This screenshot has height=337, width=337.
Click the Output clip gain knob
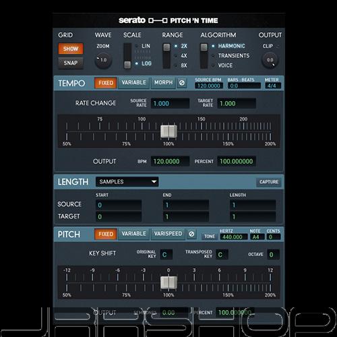pyautogui.click(x=270, y=61)
